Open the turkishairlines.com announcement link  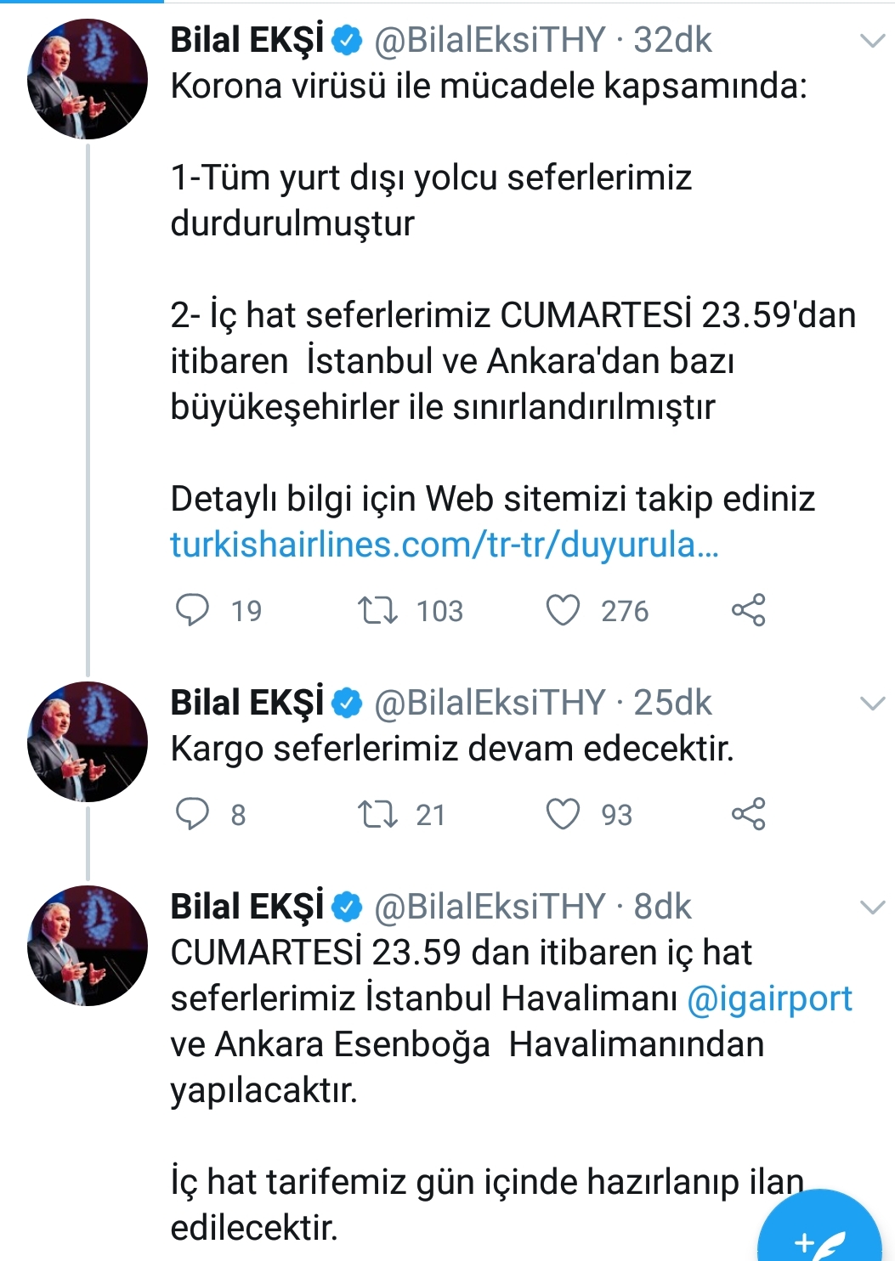coord(445,545)
